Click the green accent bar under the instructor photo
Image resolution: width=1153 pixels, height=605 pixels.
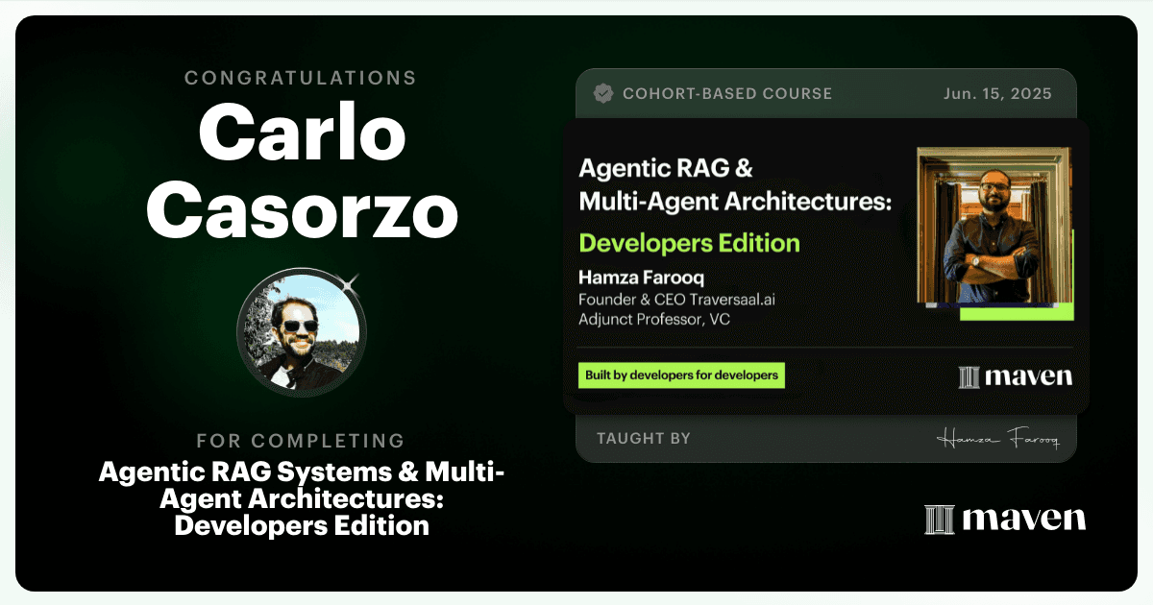tap(1017, 312)
